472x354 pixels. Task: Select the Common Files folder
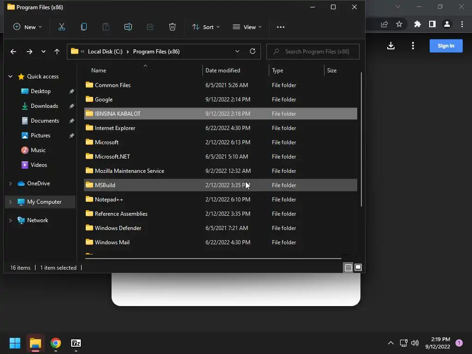[x=220, y=85]
